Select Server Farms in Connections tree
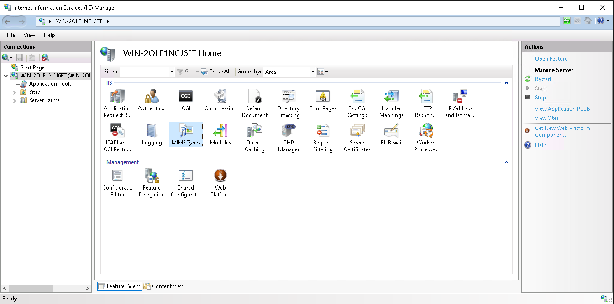Viewport: 614px width, 304px height. tap(44, 100)
